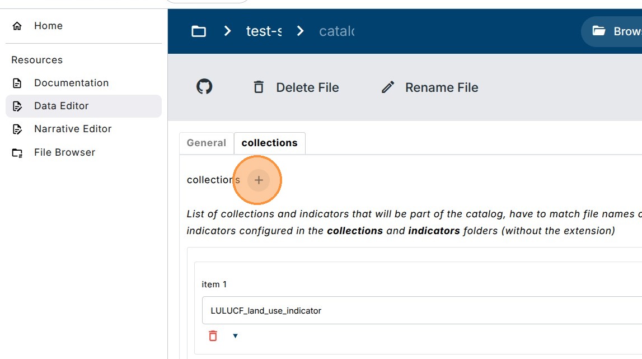Click the root folder icon in breadcrumb
The image size is (642, 359).
point(199,31)
